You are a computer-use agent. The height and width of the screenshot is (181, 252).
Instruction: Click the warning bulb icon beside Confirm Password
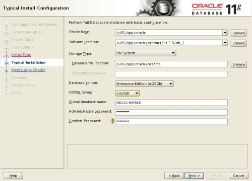coord(112,121)
